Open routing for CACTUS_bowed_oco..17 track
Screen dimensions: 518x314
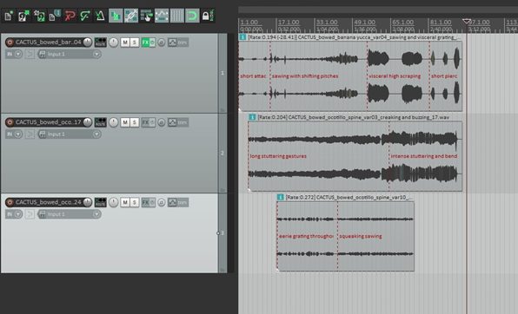pyautogui.click(x=101, y=122)
